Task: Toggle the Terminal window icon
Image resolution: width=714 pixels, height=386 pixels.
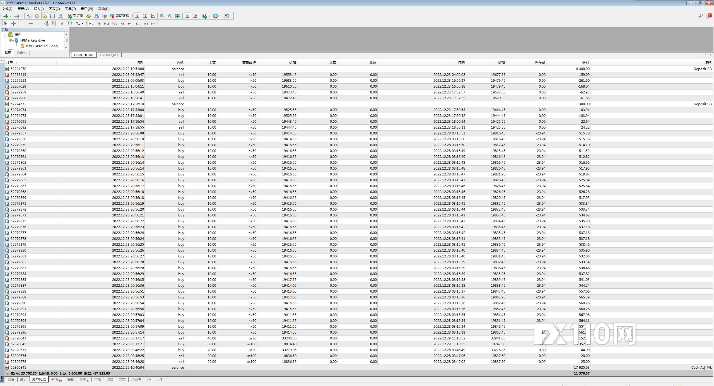Action: pyautogui.click(x=52, y=16)
